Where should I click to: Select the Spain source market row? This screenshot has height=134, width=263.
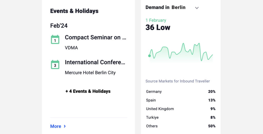[x=181, y=100]
